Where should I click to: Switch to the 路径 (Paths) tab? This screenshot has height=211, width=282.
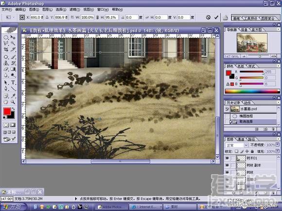(251, 139)
